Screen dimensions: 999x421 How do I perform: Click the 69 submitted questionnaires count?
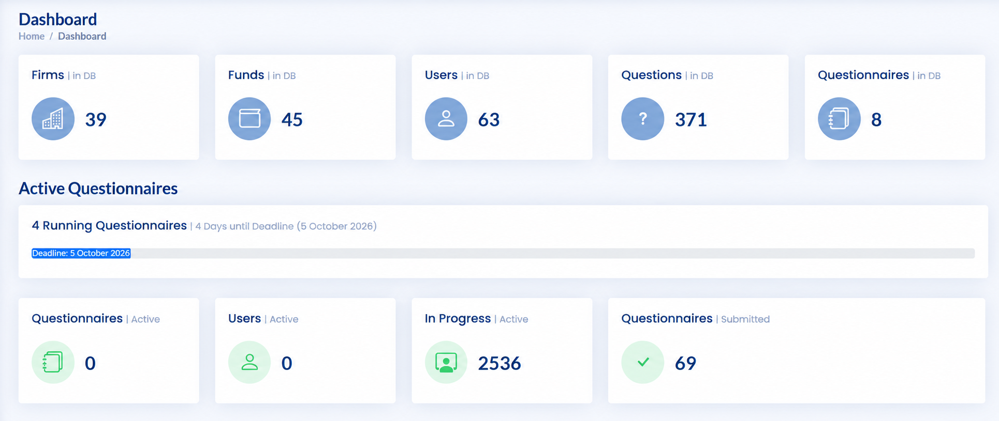(685, 363)
